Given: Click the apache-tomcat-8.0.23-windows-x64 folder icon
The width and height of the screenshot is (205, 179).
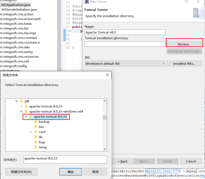Looking at the screenshot, I should pyautogui.click(x=26, y=111).
